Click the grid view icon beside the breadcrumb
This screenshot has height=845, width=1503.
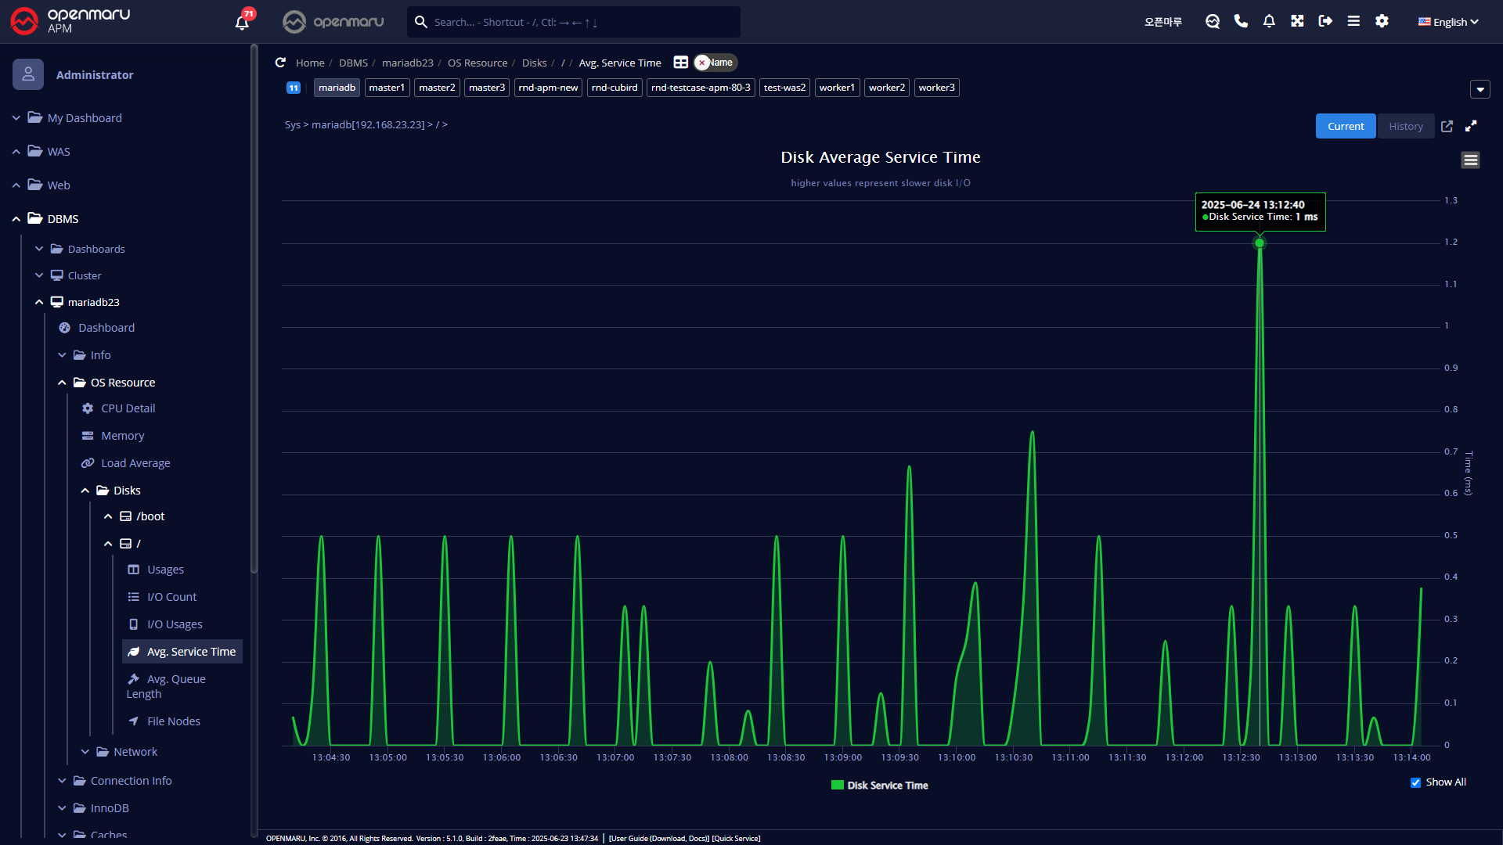[681, 63]
